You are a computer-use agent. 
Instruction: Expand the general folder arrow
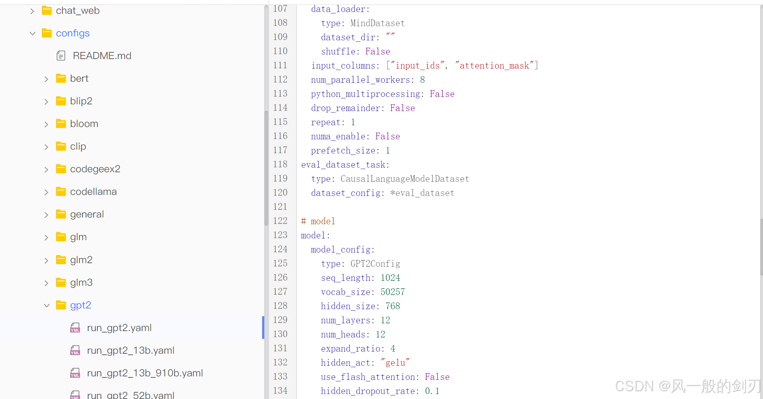pos(46,215)
